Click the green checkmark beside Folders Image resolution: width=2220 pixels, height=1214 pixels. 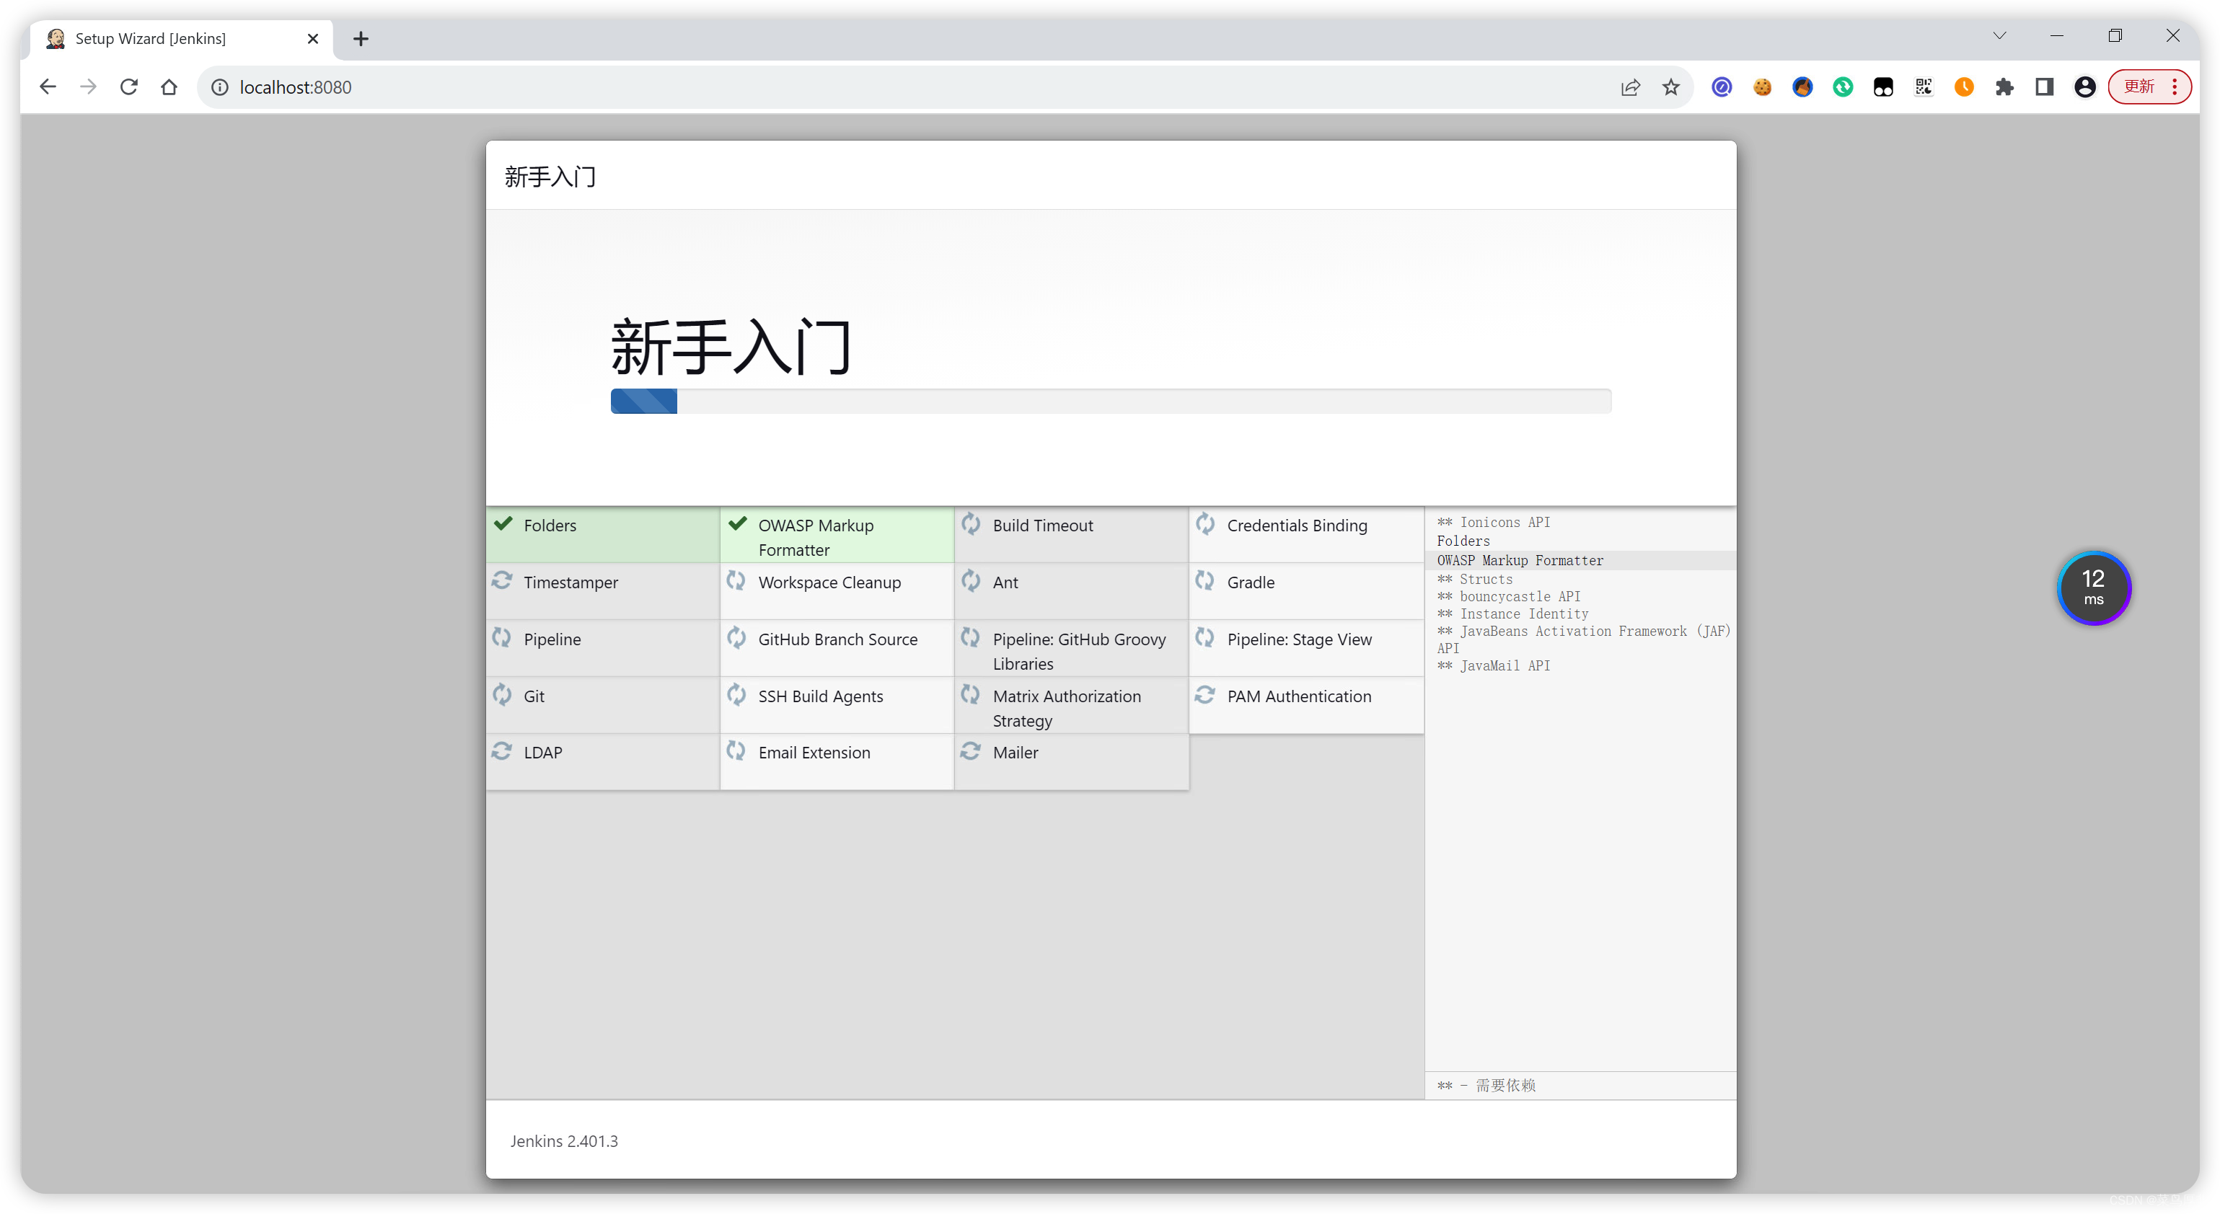503,524
